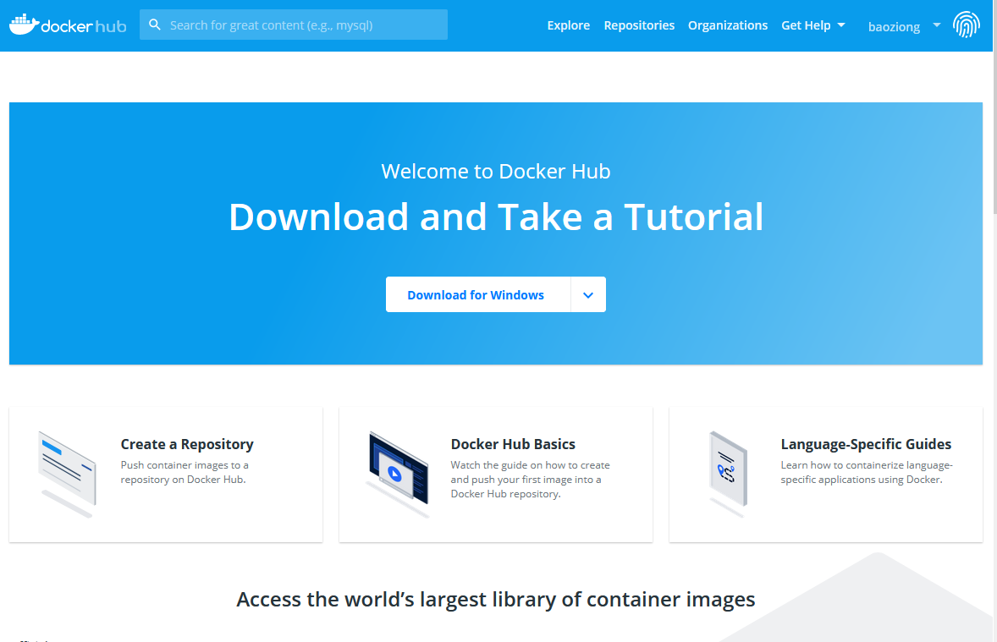
Task: Click Download for Windows button
Action: click(x=478, y=294)
